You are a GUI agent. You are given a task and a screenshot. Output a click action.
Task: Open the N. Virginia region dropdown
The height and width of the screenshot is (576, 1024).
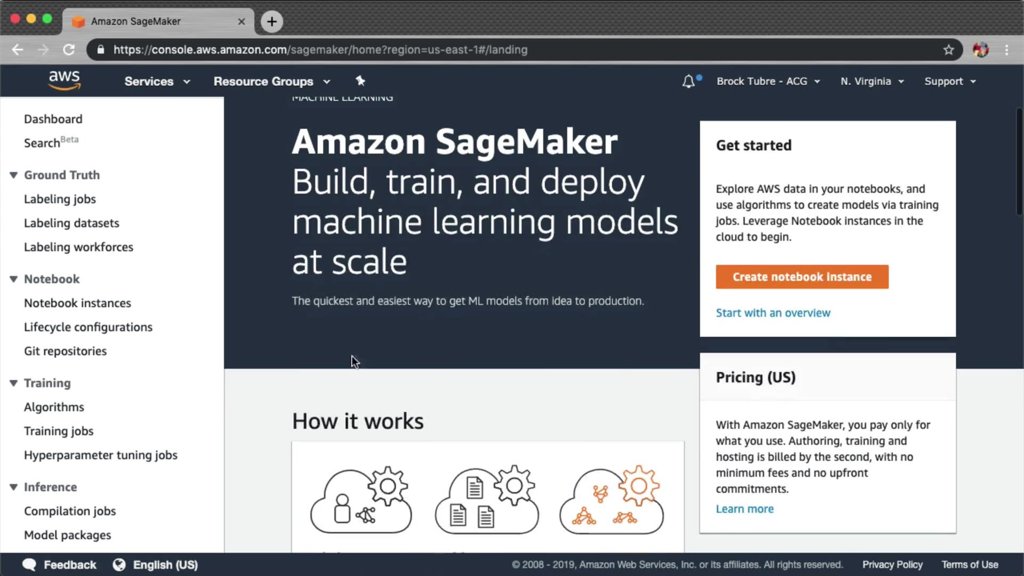[x=872, y=82]
